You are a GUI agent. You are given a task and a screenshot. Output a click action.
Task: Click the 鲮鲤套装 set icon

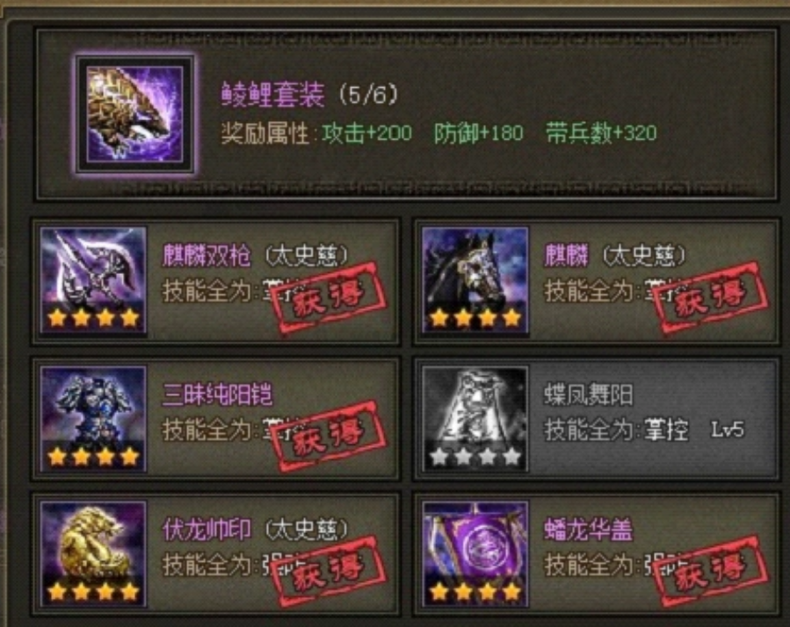coord(134,114)
